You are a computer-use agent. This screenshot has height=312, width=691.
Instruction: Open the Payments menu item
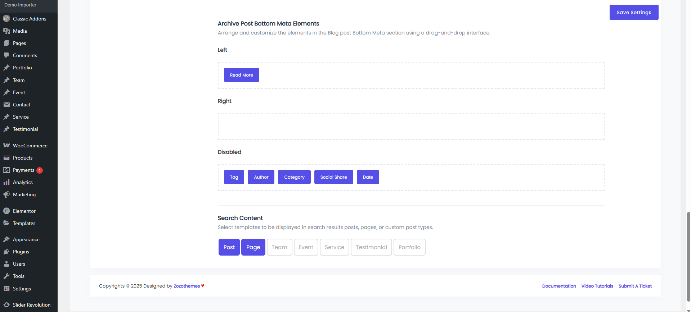pyautogui.click(x=23, y=170)
